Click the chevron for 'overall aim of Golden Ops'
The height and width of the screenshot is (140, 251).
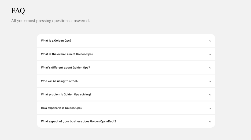tap(210, 55)
